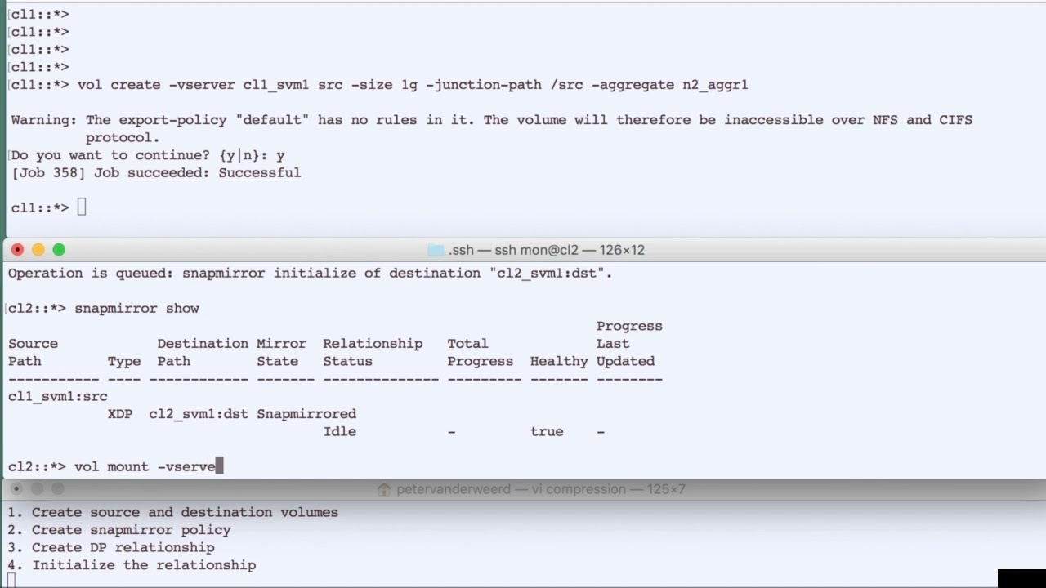Screen dimensions: 1046x588
Task: Click the 'Operation is queued' snapmirror initialize line
Action: pos(310,273)
